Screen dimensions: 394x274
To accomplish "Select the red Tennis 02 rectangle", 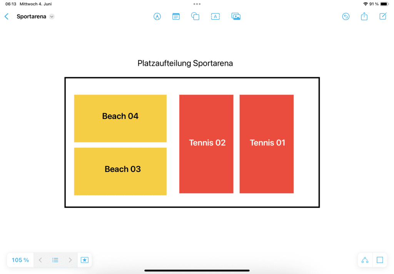I will [206, 144].
